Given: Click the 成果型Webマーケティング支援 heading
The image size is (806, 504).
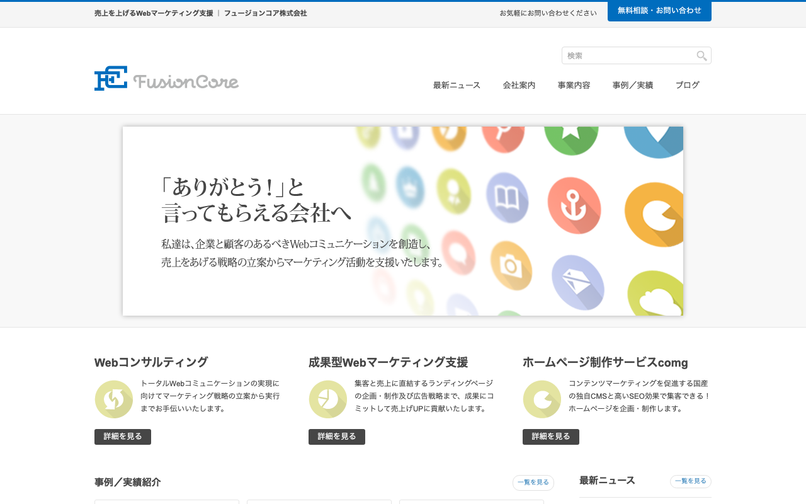Looking at the screenshot, I should pos(388,362).
